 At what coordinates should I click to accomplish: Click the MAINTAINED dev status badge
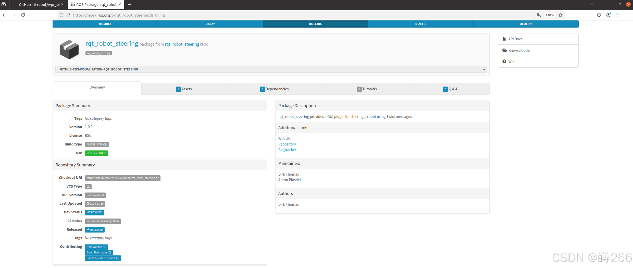click(x=94, y=212)
